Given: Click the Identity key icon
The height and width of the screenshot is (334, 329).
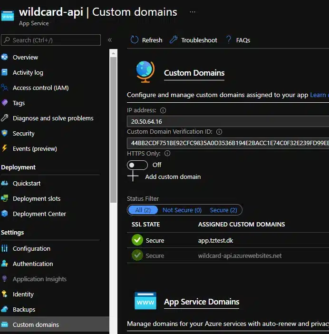Looking at the screenshot, I should point(4,294).
